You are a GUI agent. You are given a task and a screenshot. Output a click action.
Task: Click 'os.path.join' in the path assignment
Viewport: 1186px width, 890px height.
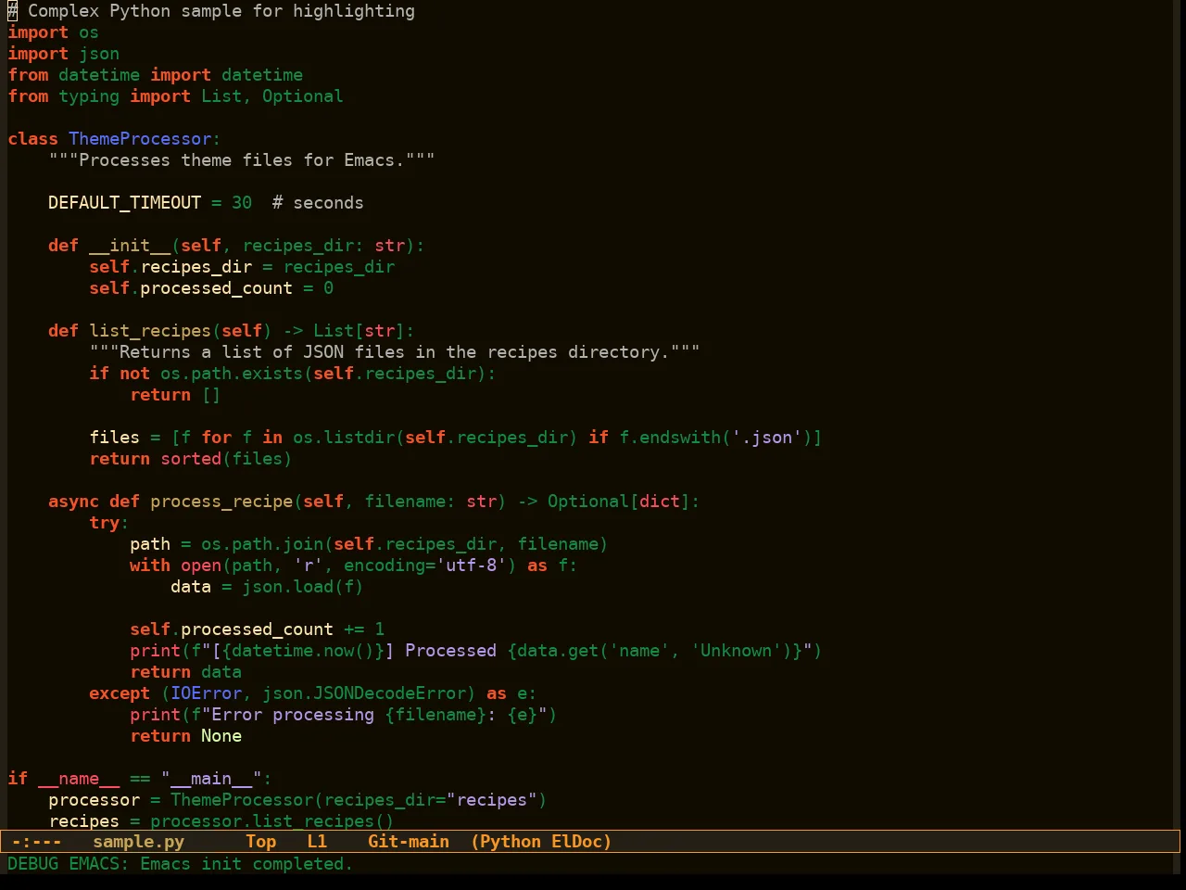click(262, 544)
